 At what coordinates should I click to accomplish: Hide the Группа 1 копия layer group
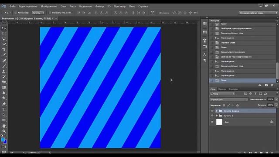(x=212, y=111)
